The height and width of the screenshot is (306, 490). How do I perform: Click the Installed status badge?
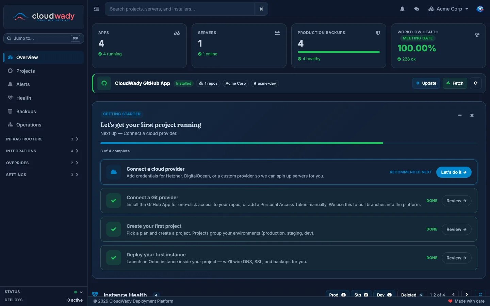(184, 83)
